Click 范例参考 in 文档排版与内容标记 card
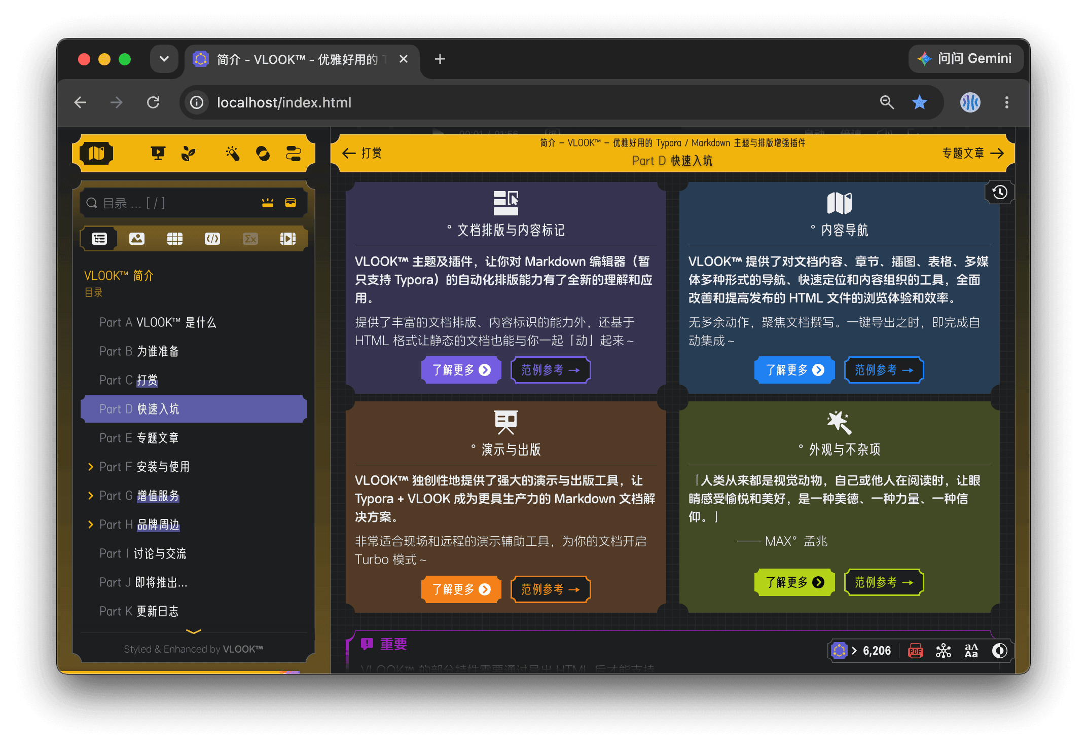This screenshot has width=1087, height=749. tap(551, 370)
